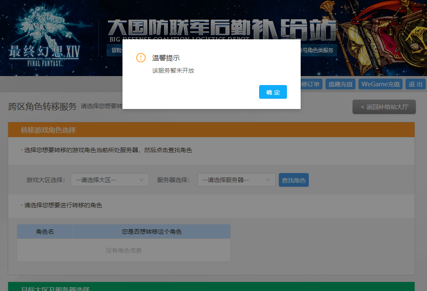This screenshot has height=291, width=427.
Task: Go back via 返回补给站大厅 button
Action: point(384,107)
